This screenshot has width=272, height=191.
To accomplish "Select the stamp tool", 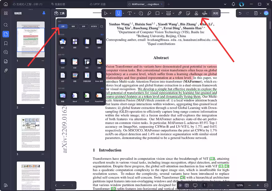I will [x=196, y=13].
